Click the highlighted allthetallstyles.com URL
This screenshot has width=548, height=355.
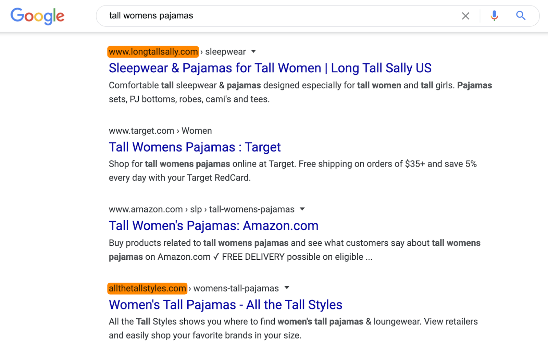[147, 288]
